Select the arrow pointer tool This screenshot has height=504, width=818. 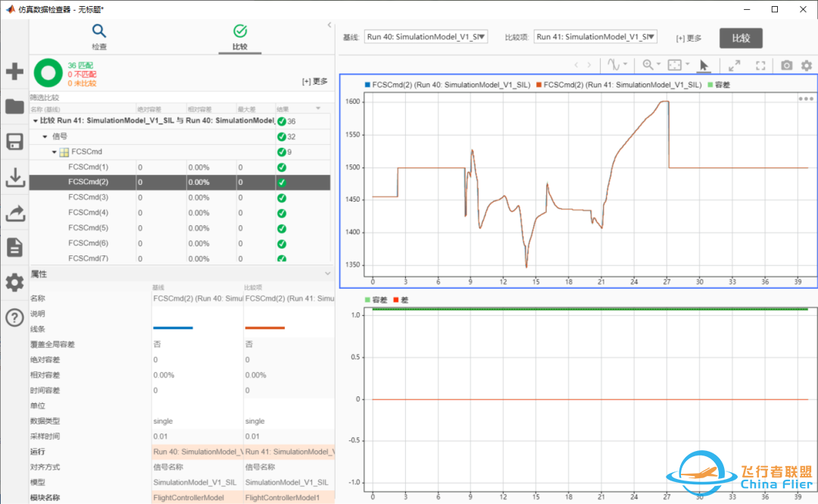704,65
